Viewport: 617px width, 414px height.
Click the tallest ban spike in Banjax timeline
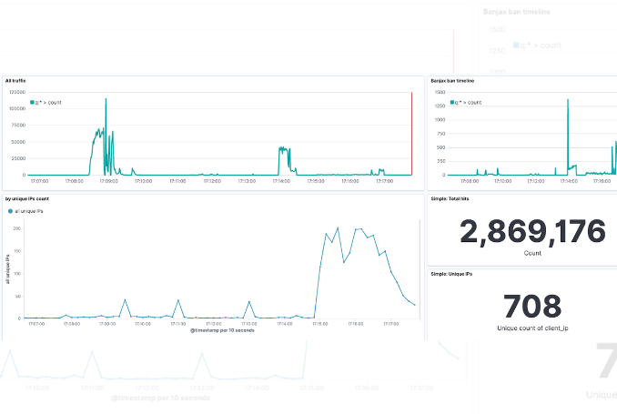point(567,102)
